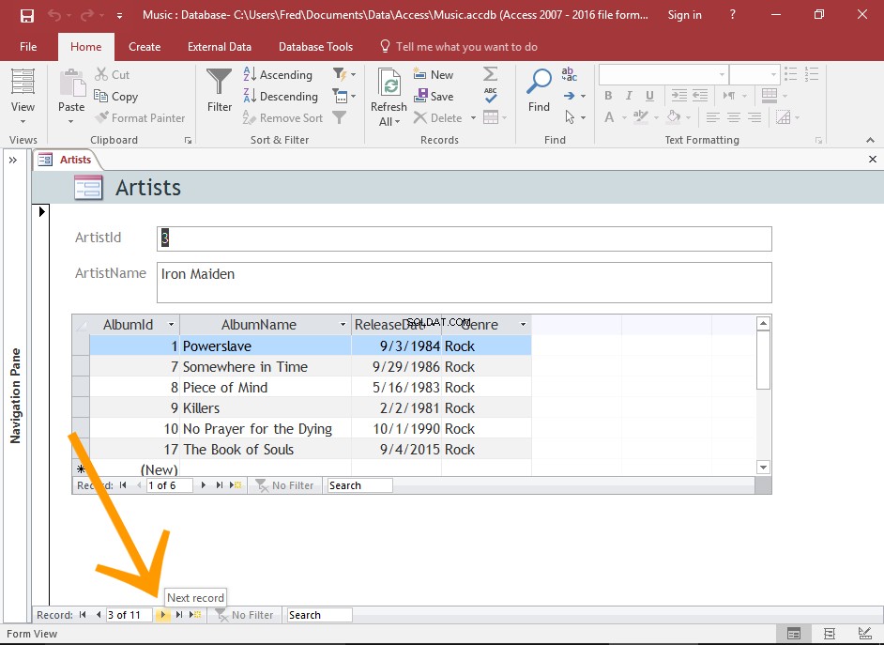This screenshot has height=645, width=884.
Task: Click the Copy command
Action: [x=115, y=97]
